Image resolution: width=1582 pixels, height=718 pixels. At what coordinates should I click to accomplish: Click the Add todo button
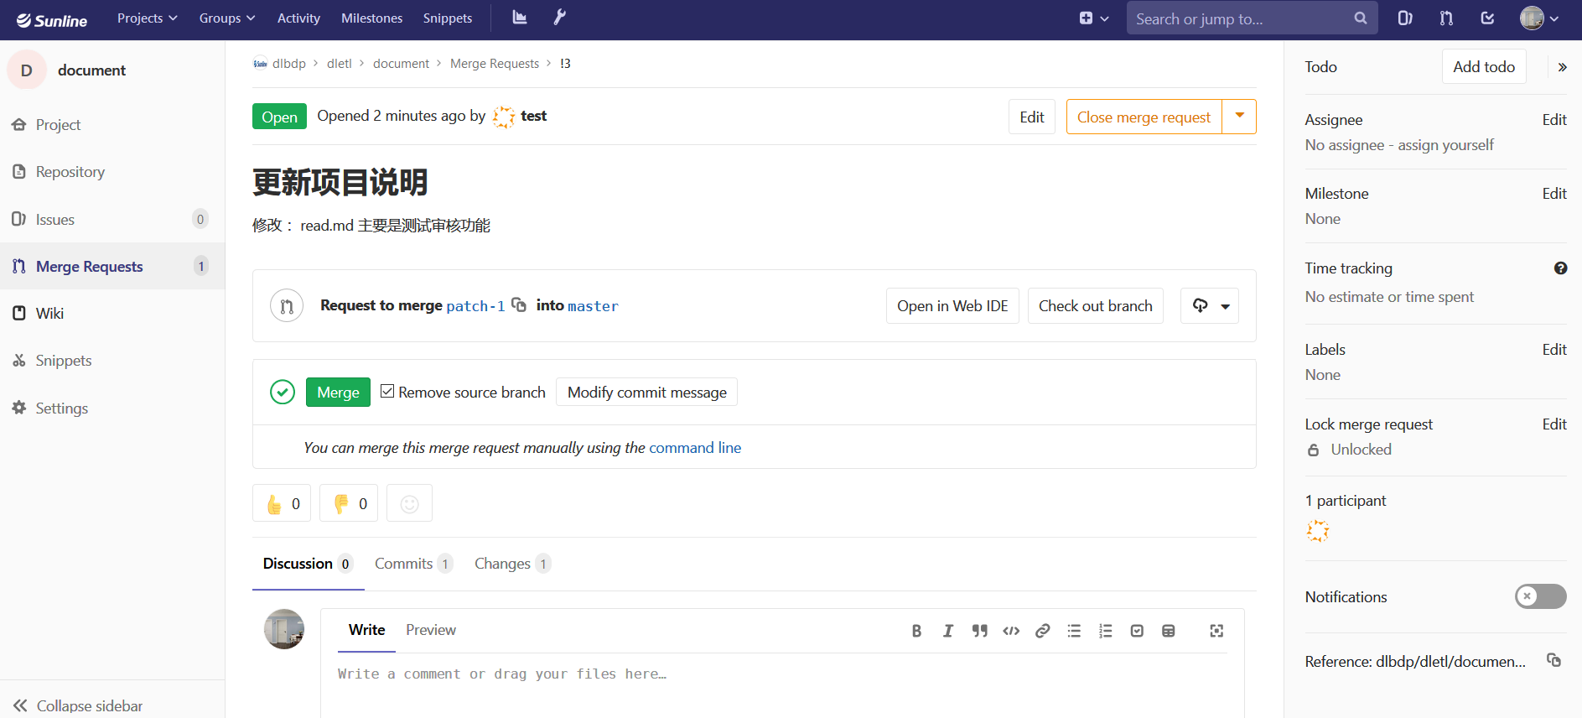pyautogui.click(x=1484, y=66)
